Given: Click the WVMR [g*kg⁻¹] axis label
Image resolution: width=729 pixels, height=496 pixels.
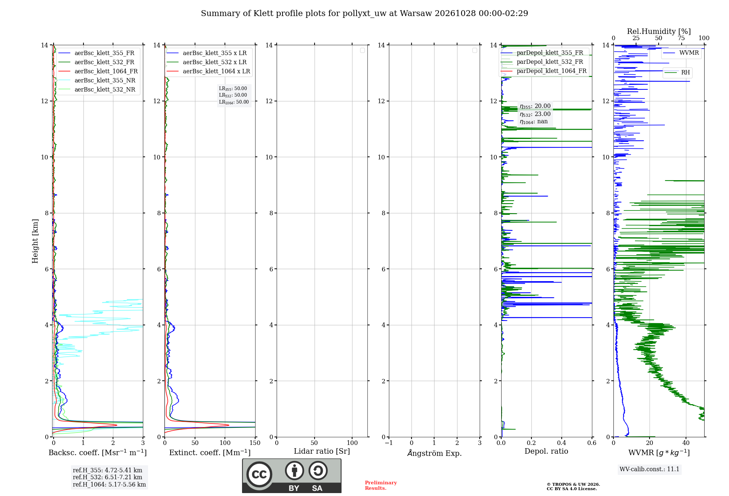Looking at the screenshot, I should click(x=659, y=453).
